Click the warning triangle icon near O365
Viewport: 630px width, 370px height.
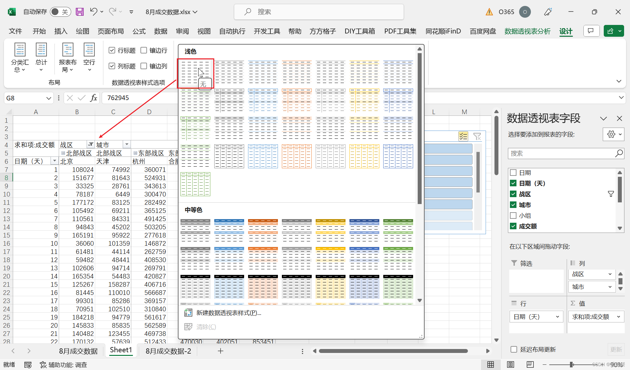tap(489, 12)
